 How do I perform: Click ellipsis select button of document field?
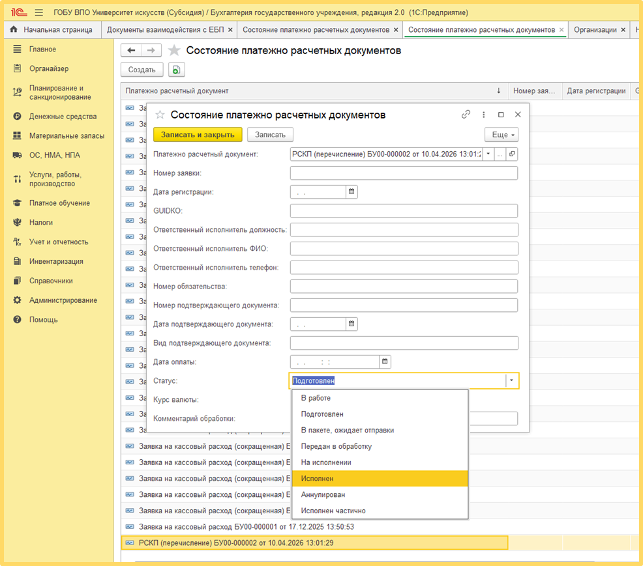point(500,154)
